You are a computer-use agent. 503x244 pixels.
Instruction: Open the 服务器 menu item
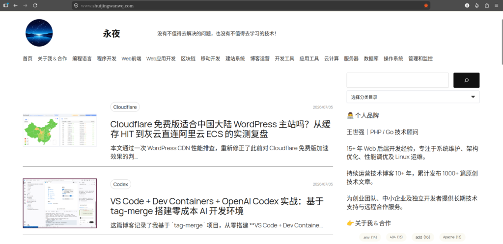click(x=351, y=59)
